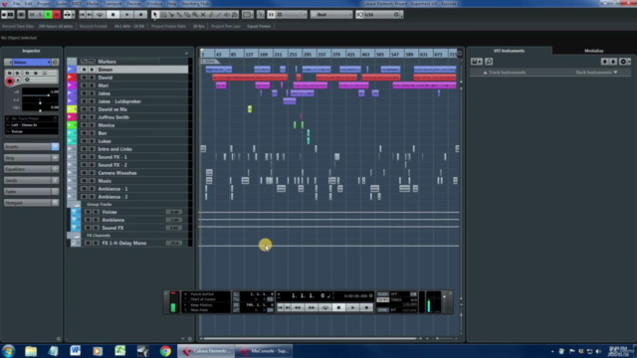The image size is (637, 358).
Task: Expand the Fader section in Inspector
Action: coord(31,191)
